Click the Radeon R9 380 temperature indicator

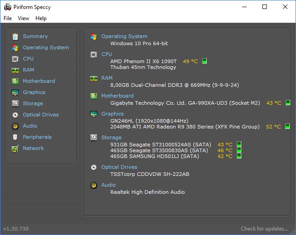click(x=287, y=127)
